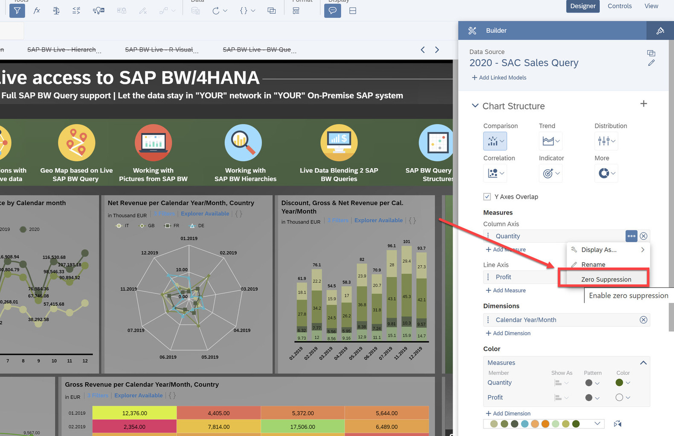This screenshot has width=674, height=436.
Task: Go to previous page tabs arrow
Action: 423,50
